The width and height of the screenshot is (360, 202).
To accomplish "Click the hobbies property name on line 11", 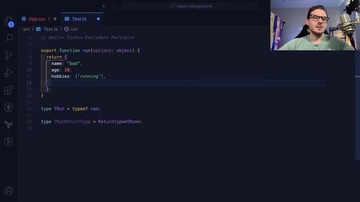I will click(60, 76).
